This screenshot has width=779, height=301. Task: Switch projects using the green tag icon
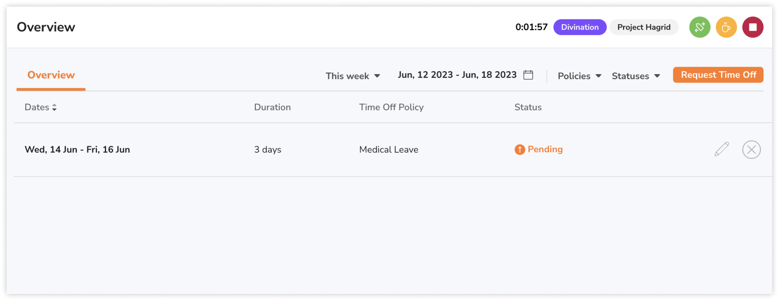click(x=699, y=27)
